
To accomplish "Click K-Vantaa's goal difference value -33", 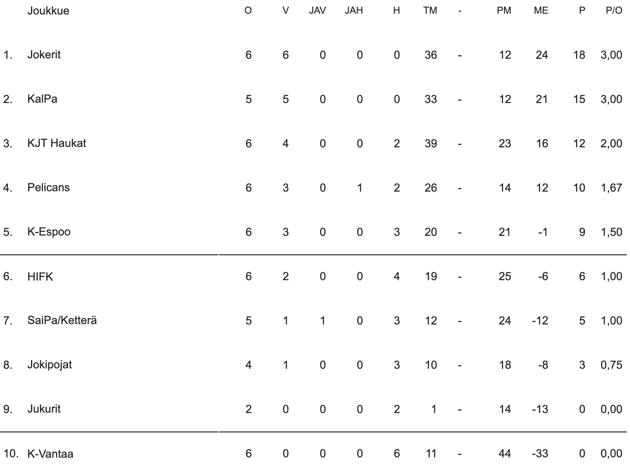I will tap(540, 454).
